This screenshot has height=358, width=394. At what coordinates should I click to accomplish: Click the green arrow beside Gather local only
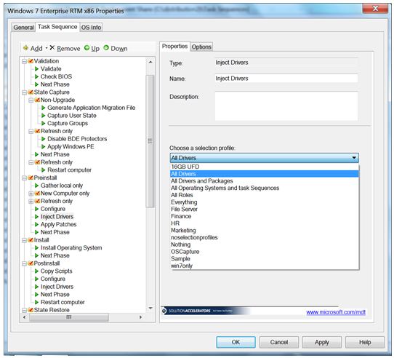(36, 186)
